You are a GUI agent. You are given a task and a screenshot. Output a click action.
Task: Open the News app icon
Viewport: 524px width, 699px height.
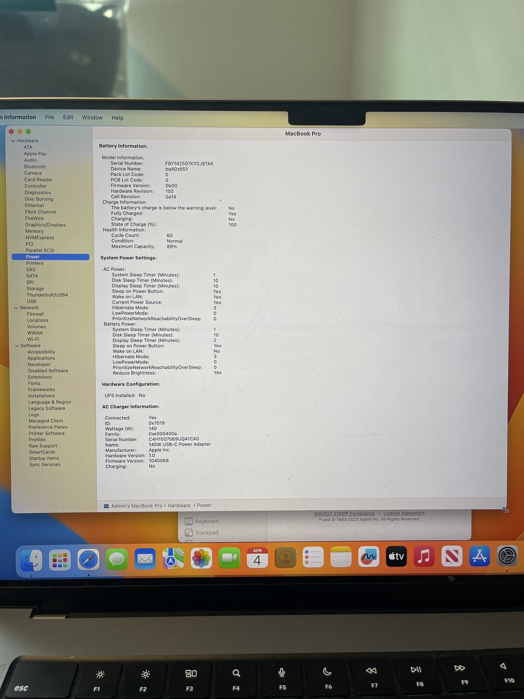tap(452, 557)
